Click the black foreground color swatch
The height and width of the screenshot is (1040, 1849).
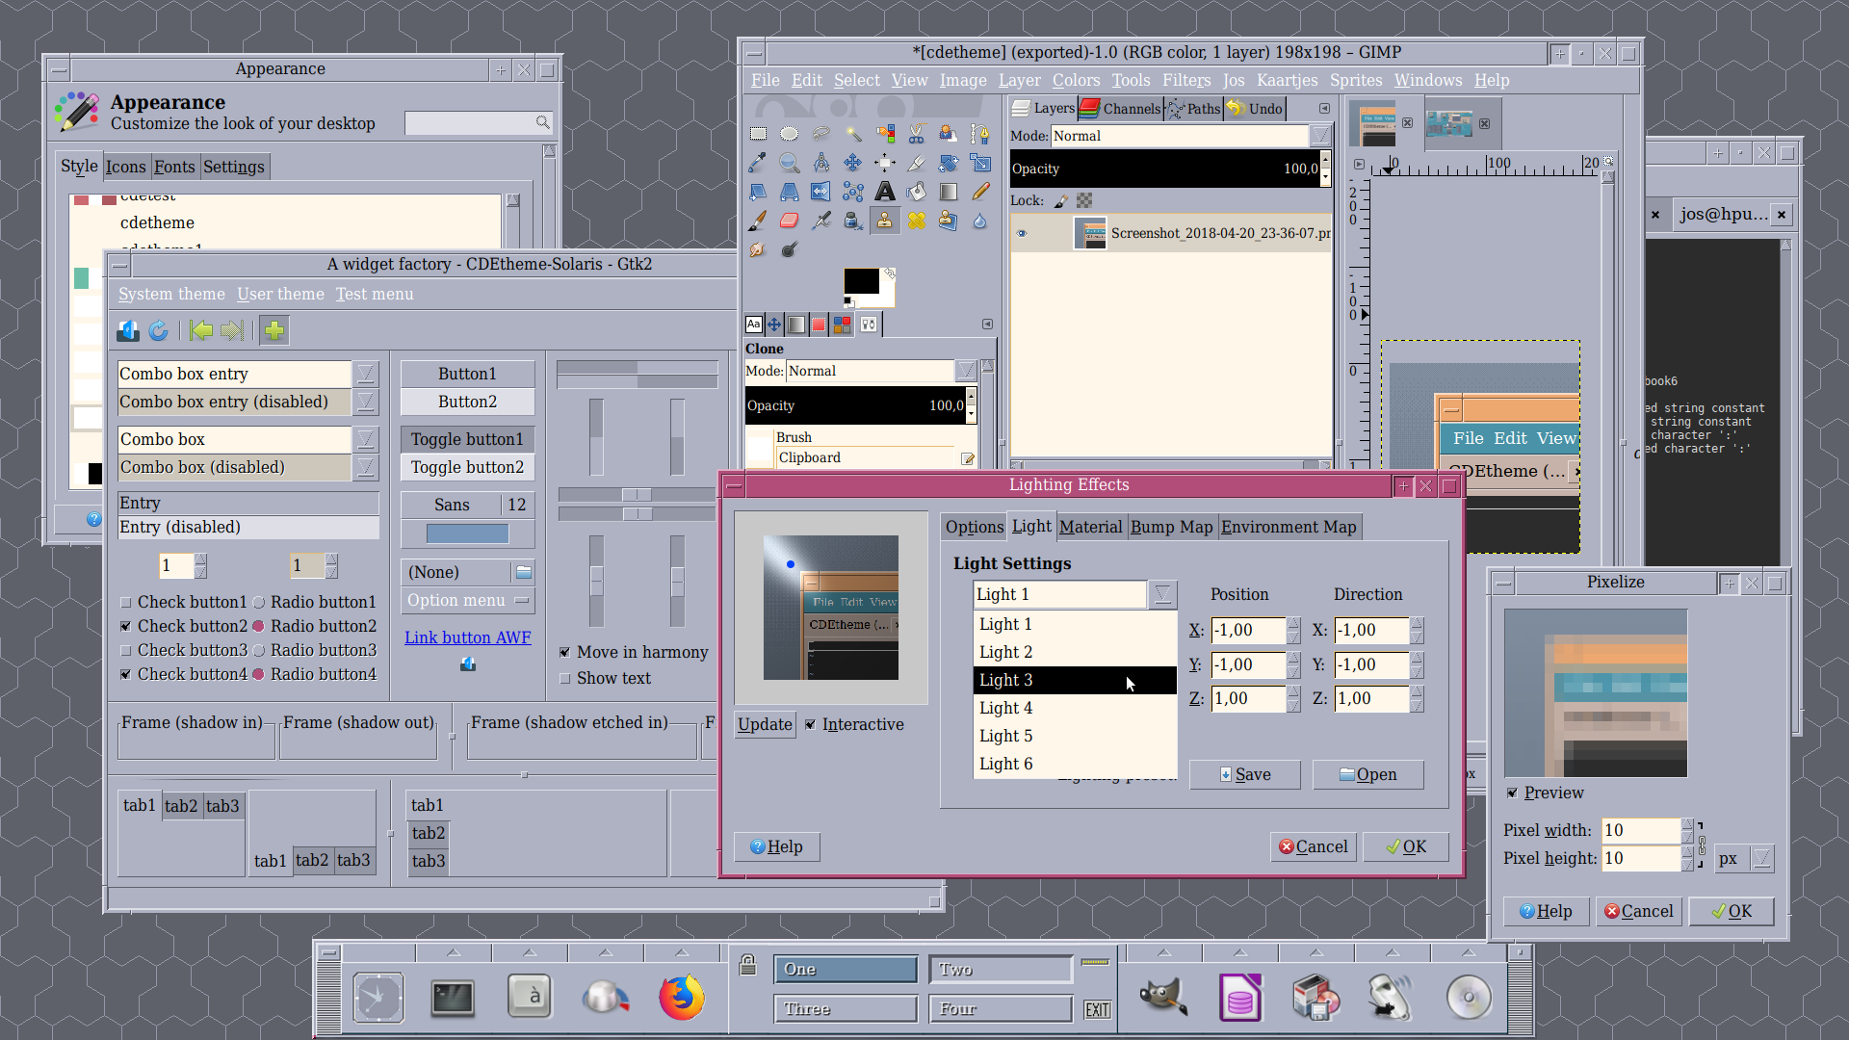click(860, 280)
